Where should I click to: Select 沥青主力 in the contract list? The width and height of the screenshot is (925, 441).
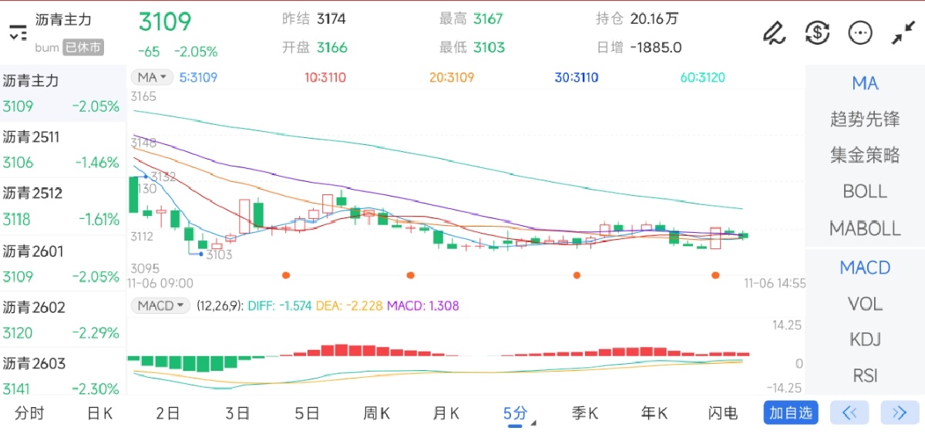62,93
